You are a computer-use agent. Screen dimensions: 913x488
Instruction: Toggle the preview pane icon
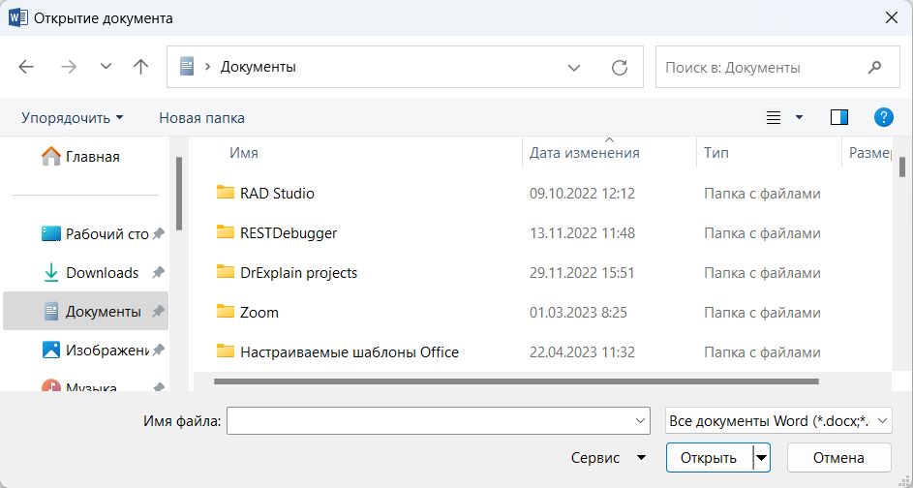839,117
